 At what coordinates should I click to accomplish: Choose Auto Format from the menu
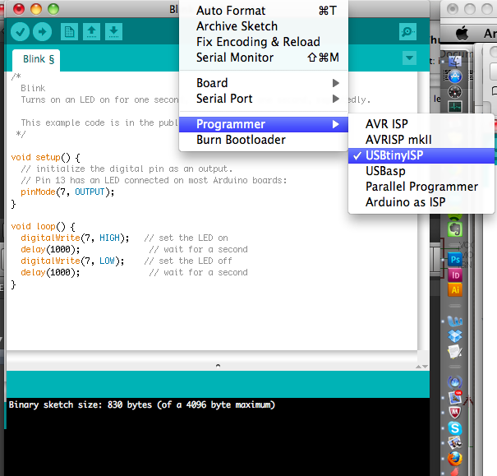click(264, 11)
